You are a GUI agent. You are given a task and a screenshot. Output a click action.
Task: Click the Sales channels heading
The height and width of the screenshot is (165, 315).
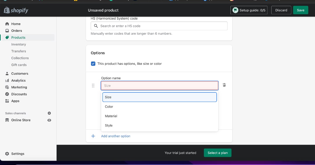click(15, 113)
